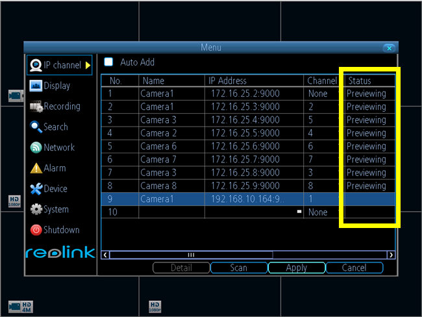
Task: Select the Network menu item
Action: click(x=52, y=147)
